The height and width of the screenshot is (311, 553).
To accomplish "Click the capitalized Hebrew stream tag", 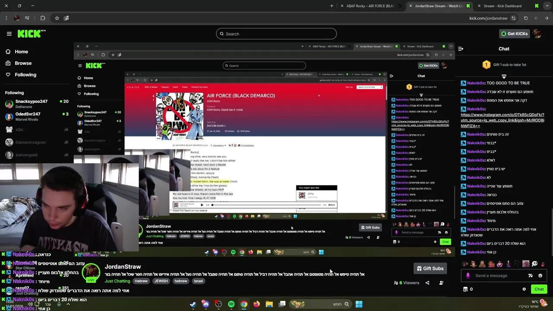I will tap(141, 281).
